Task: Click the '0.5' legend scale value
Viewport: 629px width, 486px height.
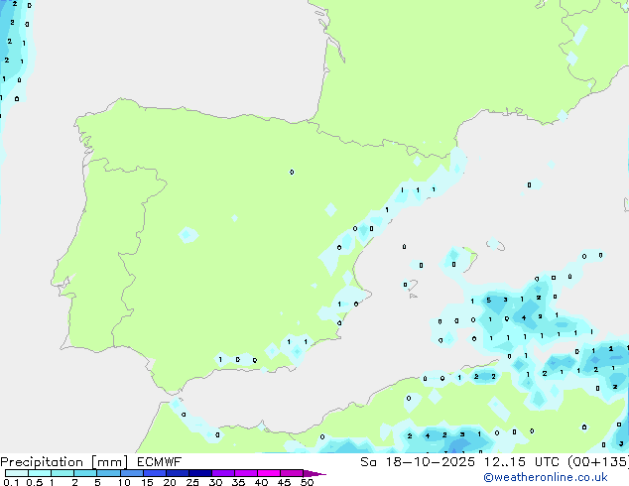Action: (x=35, y=482)
